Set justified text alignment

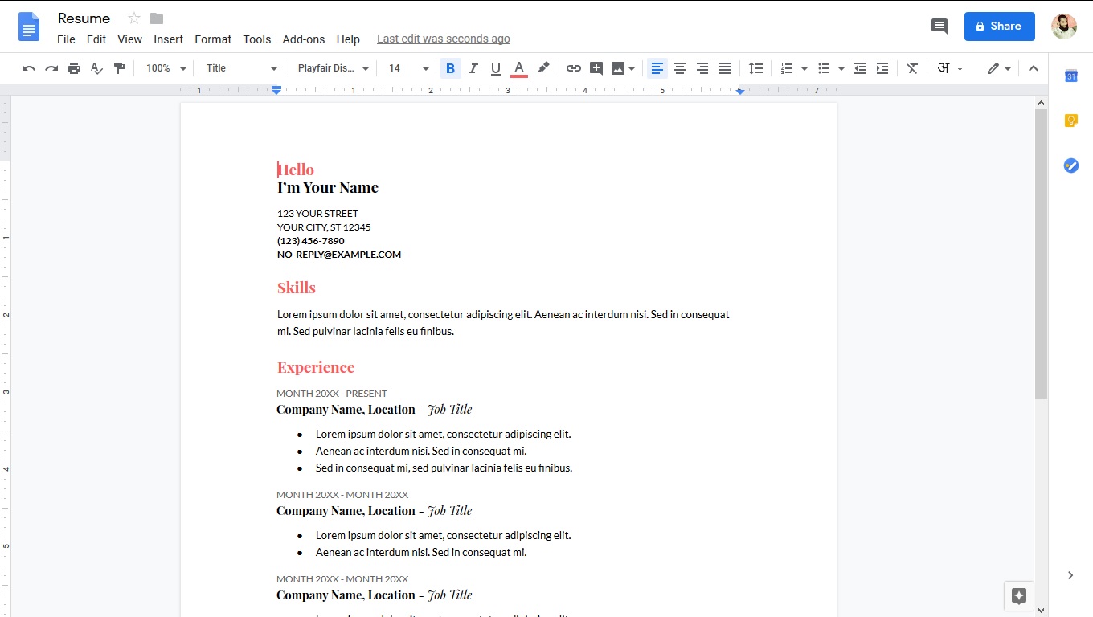click(725, 68)
